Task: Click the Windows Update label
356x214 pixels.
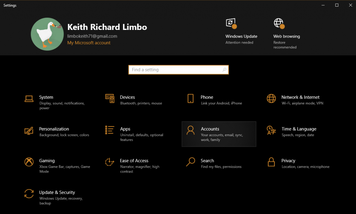Action: [x=241, y=36]
